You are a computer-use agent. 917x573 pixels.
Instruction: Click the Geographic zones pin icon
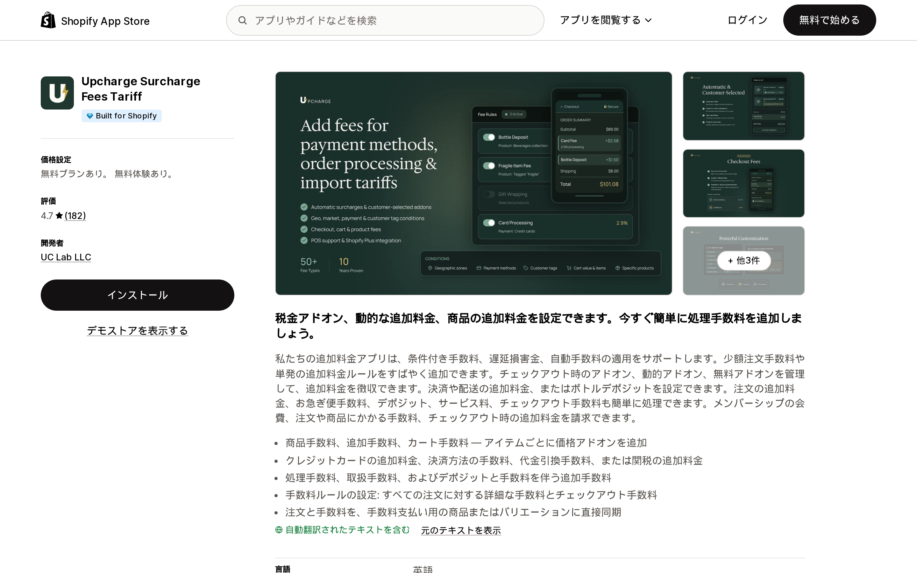click(x=430, y=268)
